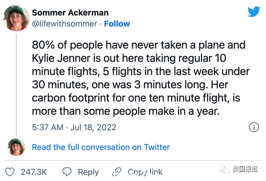Like the tweet with the heart icon
Screen dimensions: 266x181
click(x=10, y=172)
